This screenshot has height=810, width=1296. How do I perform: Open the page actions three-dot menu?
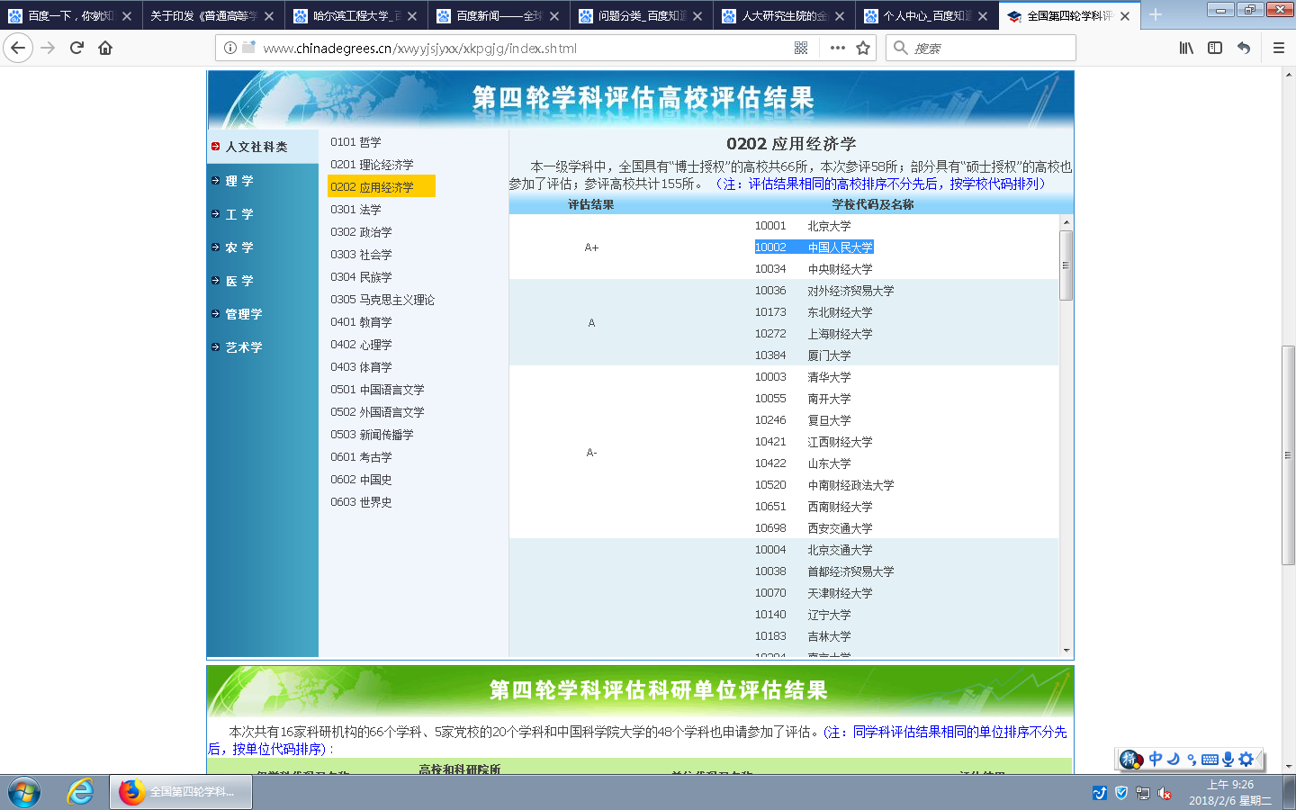coord(838,48)
